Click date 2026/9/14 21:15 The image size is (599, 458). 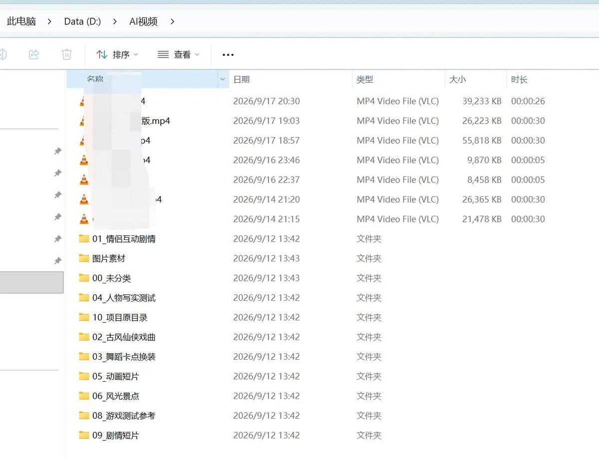pos(267,219)
